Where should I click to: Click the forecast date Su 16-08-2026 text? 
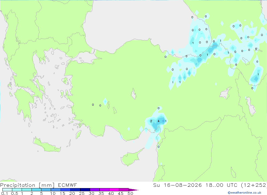pyautogui.click(x=177, y=185)
